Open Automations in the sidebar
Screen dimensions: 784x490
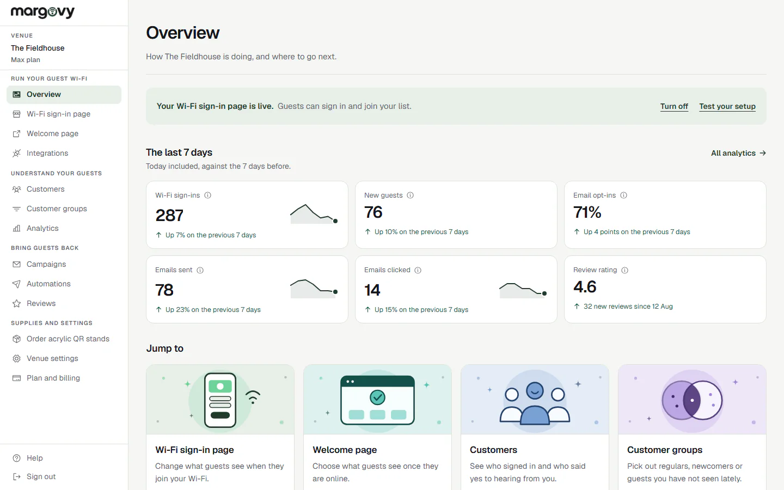tap(64, 284)
